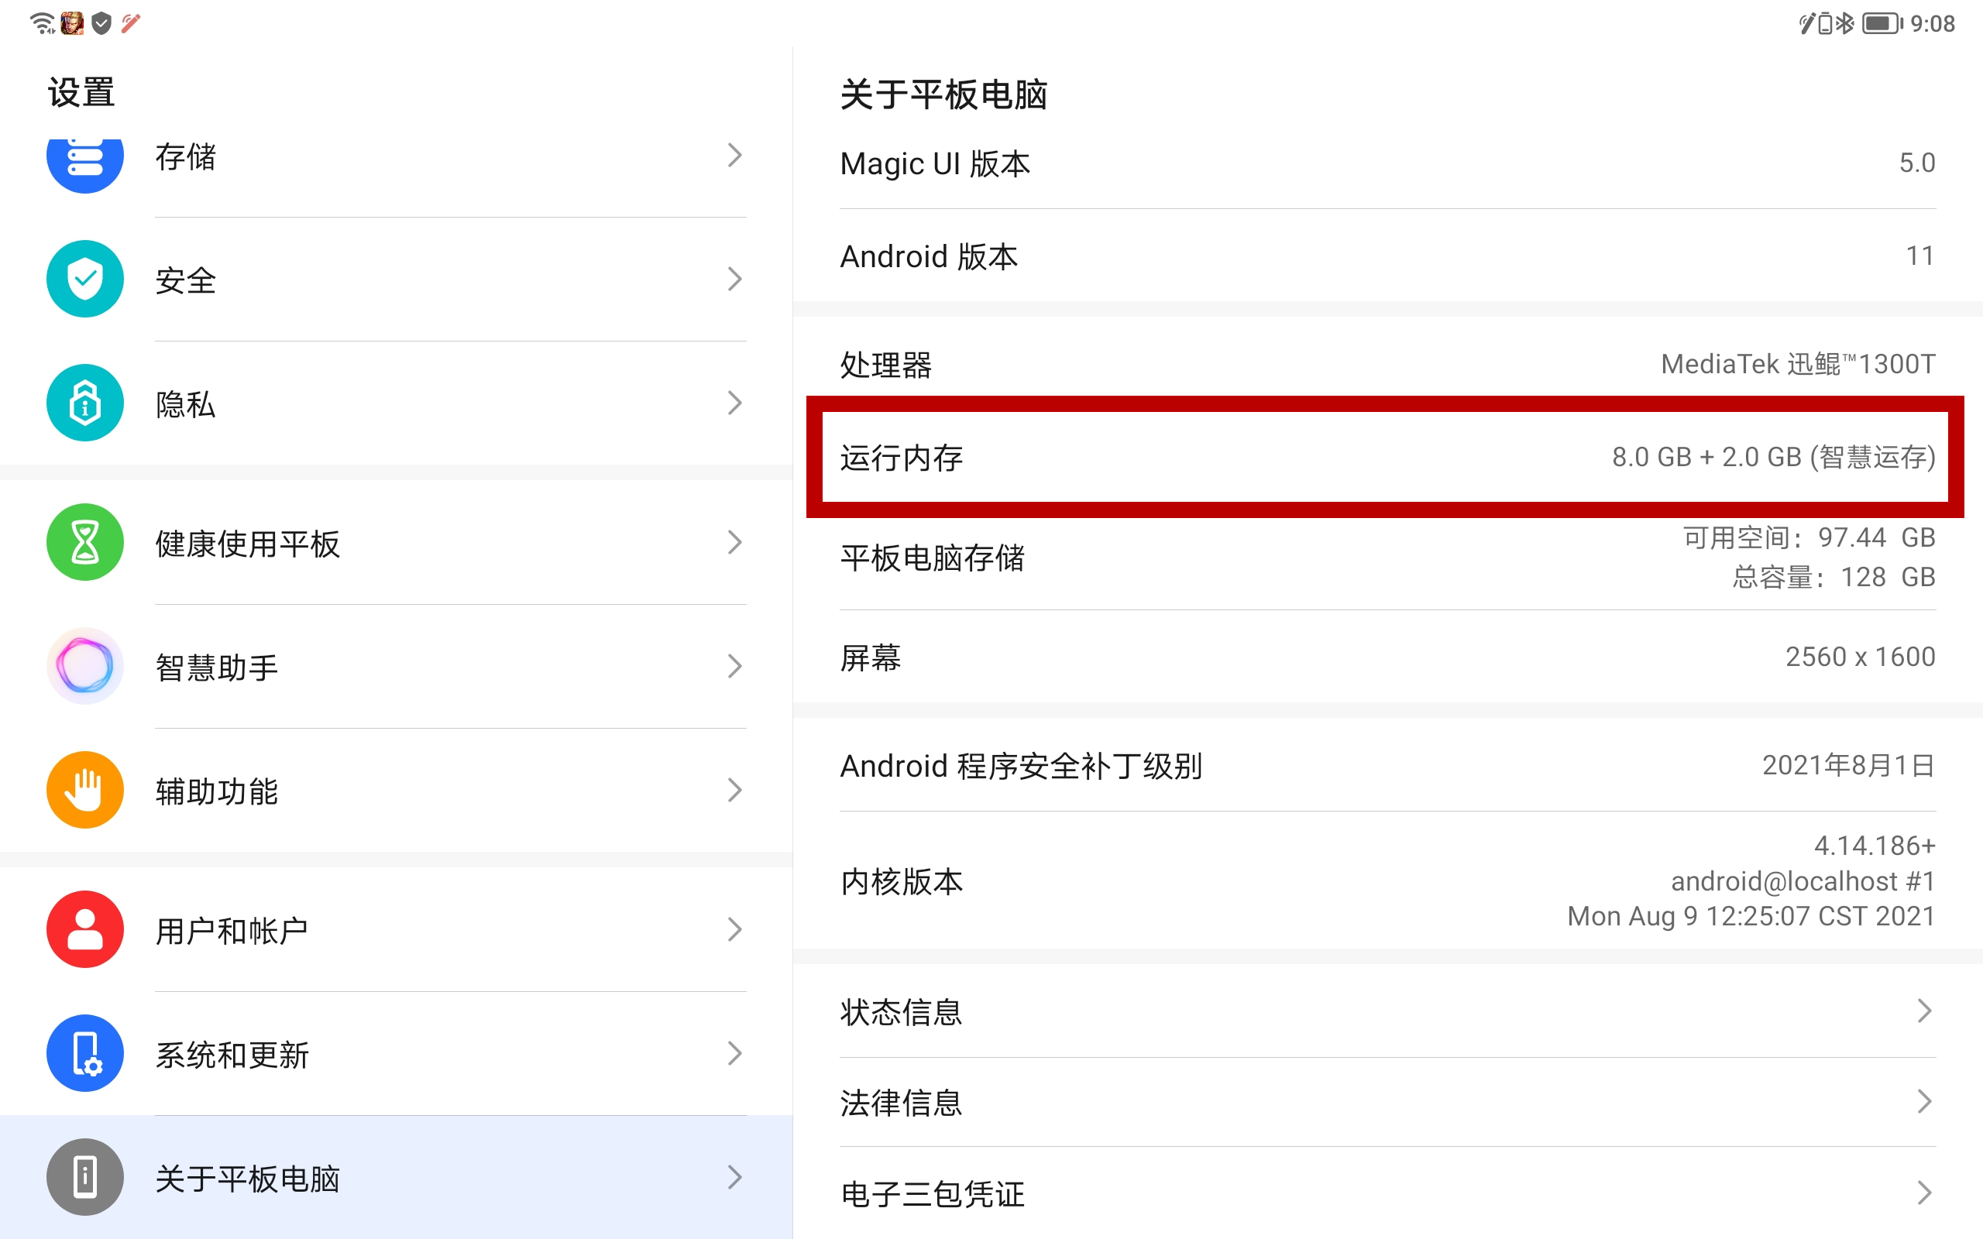Open the 安全 row via its right chevron

click(735, 280)
